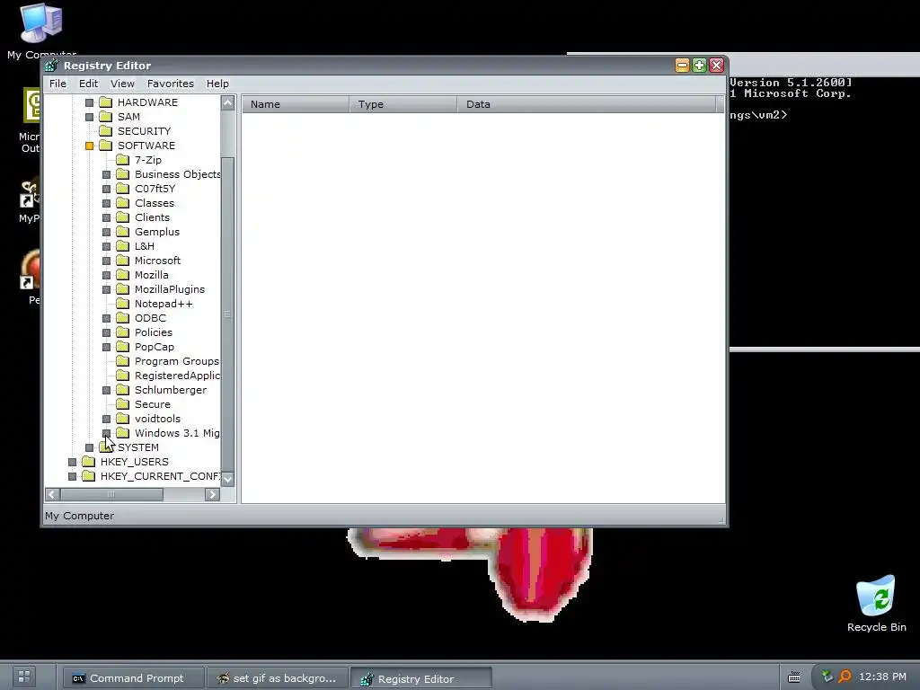Expand the Business Objects key node

106,174
